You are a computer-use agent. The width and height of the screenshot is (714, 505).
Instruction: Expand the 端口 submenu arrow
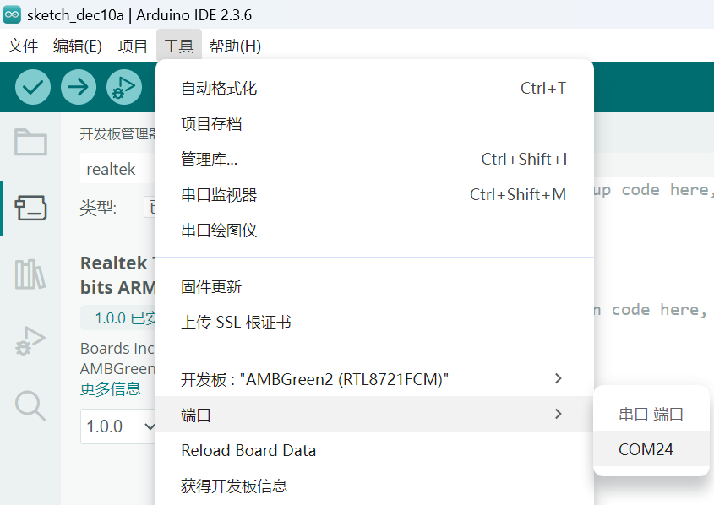[558, 415]
